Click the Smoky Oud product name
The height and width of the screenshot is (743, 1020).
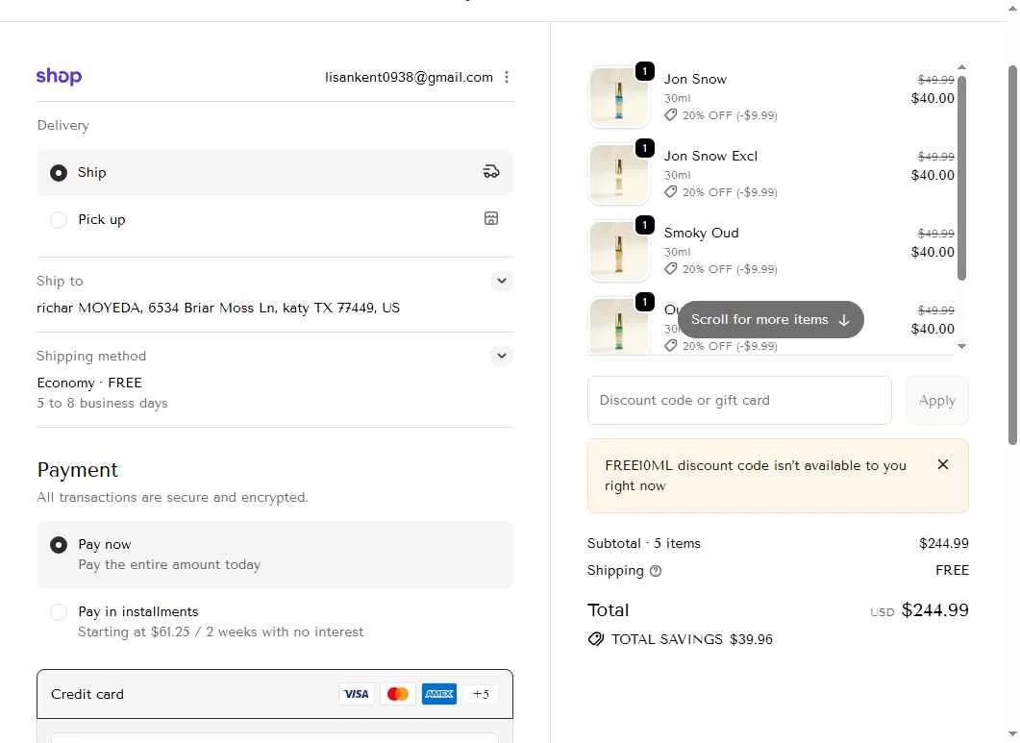click(x=701, y=233)
